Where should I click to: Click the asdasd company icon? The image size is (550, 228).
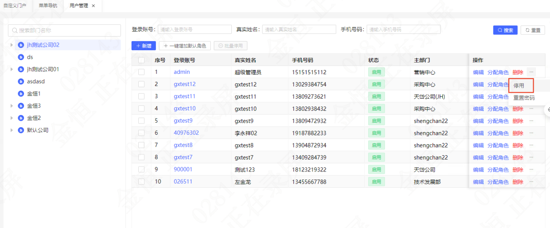20,81
